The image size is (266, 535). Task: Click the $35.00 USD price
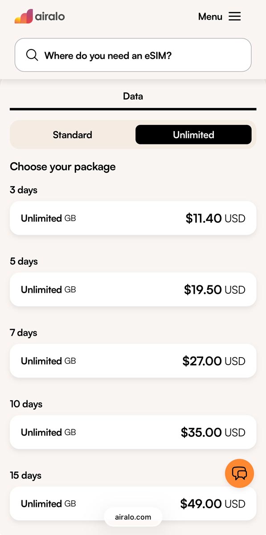(x=213, y=432)
